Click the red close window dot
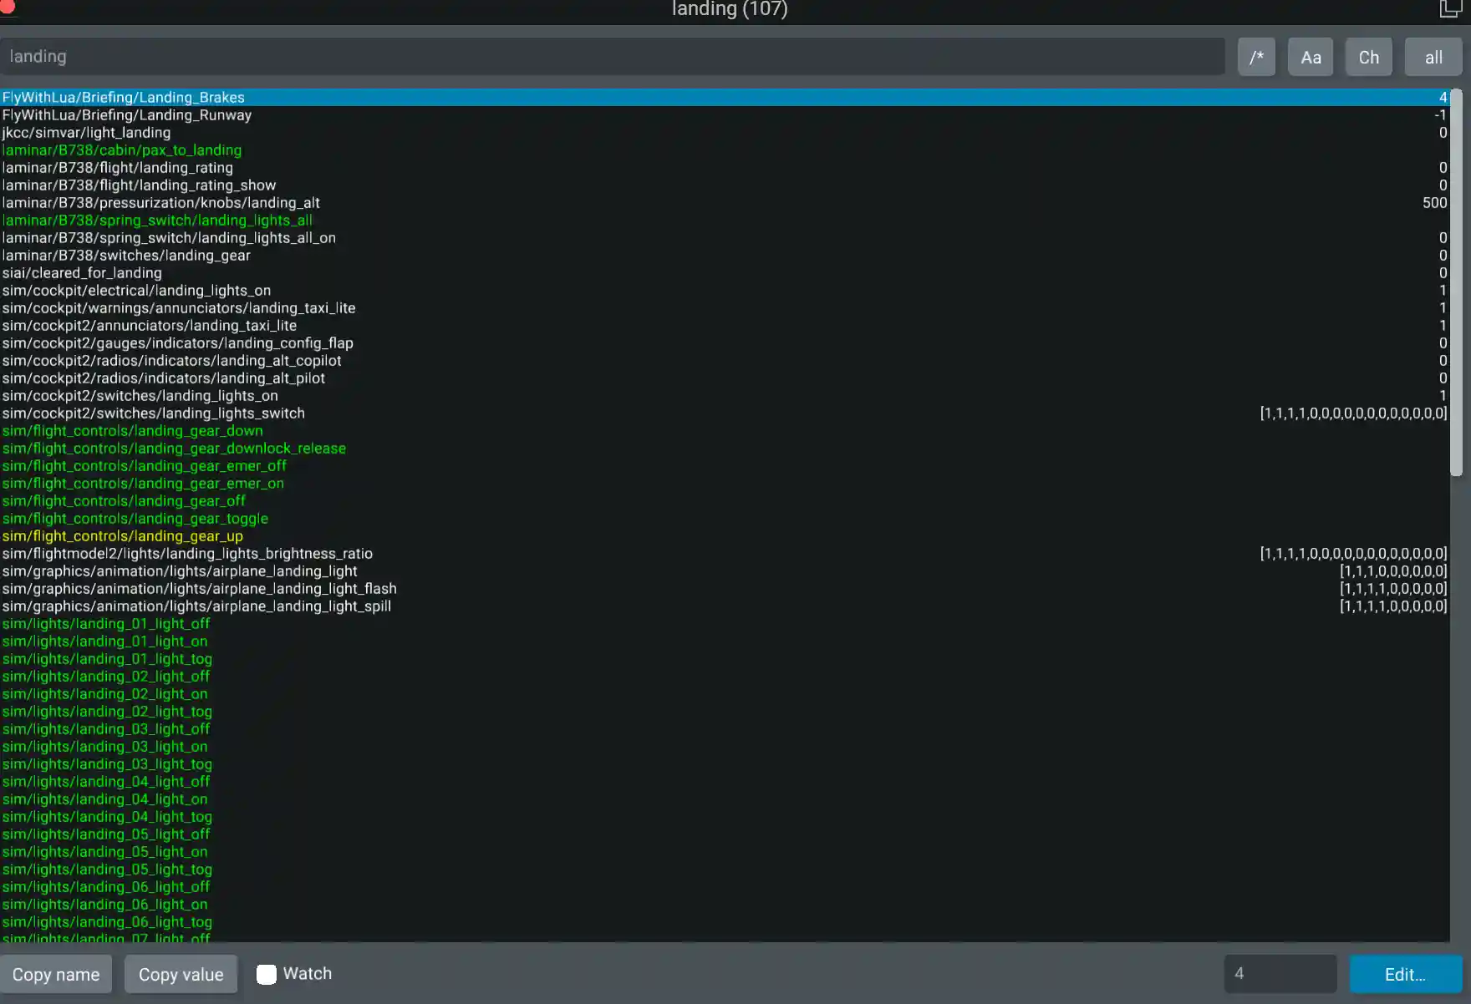This screenshot has height=1004, width=1471. [8, 6]
